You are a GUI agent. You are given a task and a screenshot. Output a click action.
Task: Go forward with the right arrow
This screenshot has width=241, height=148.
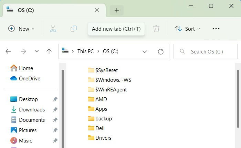[x=23, y=51]
